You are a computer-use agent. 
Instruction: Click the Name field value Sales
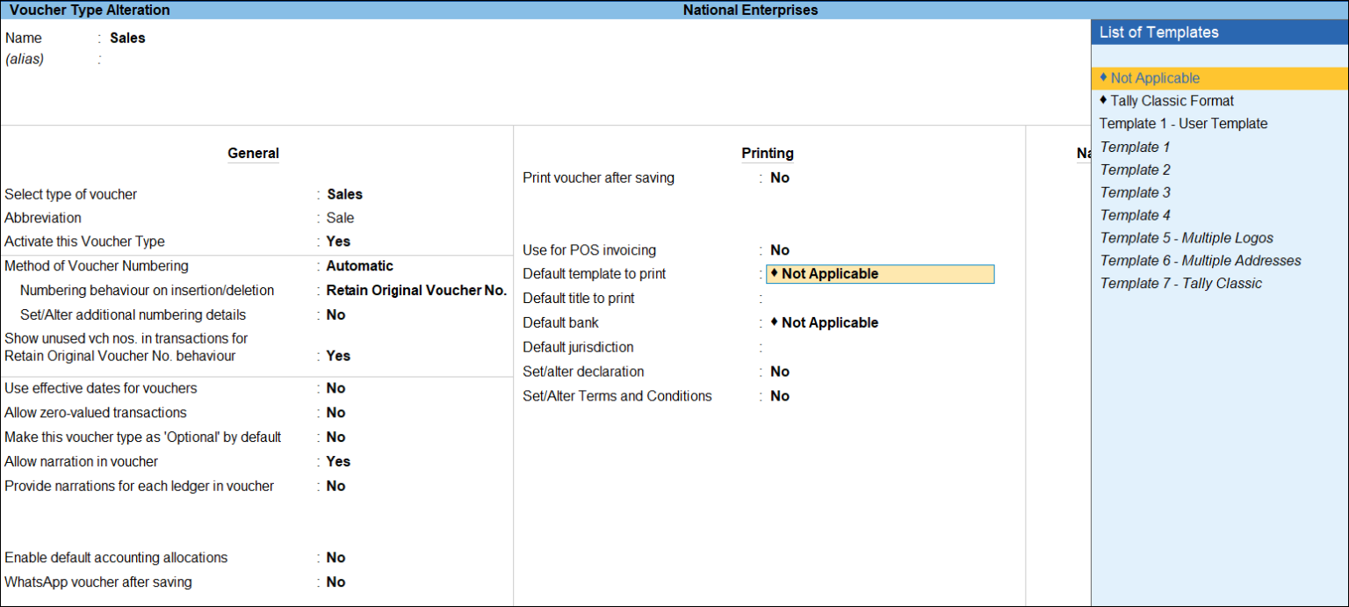(127, 39)
